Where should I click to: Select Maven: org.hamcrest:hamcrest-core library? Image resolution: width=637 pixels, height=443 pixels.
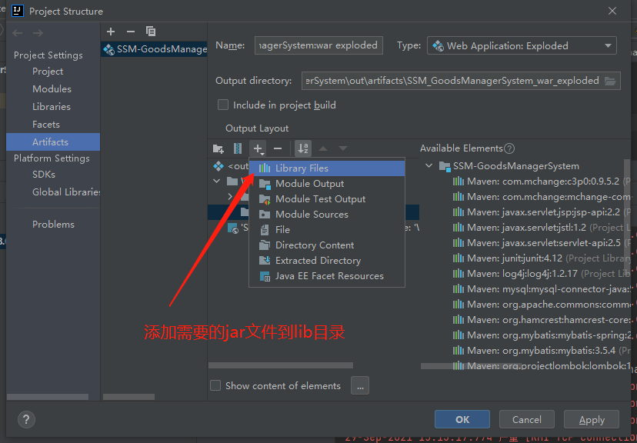(542, 320)
